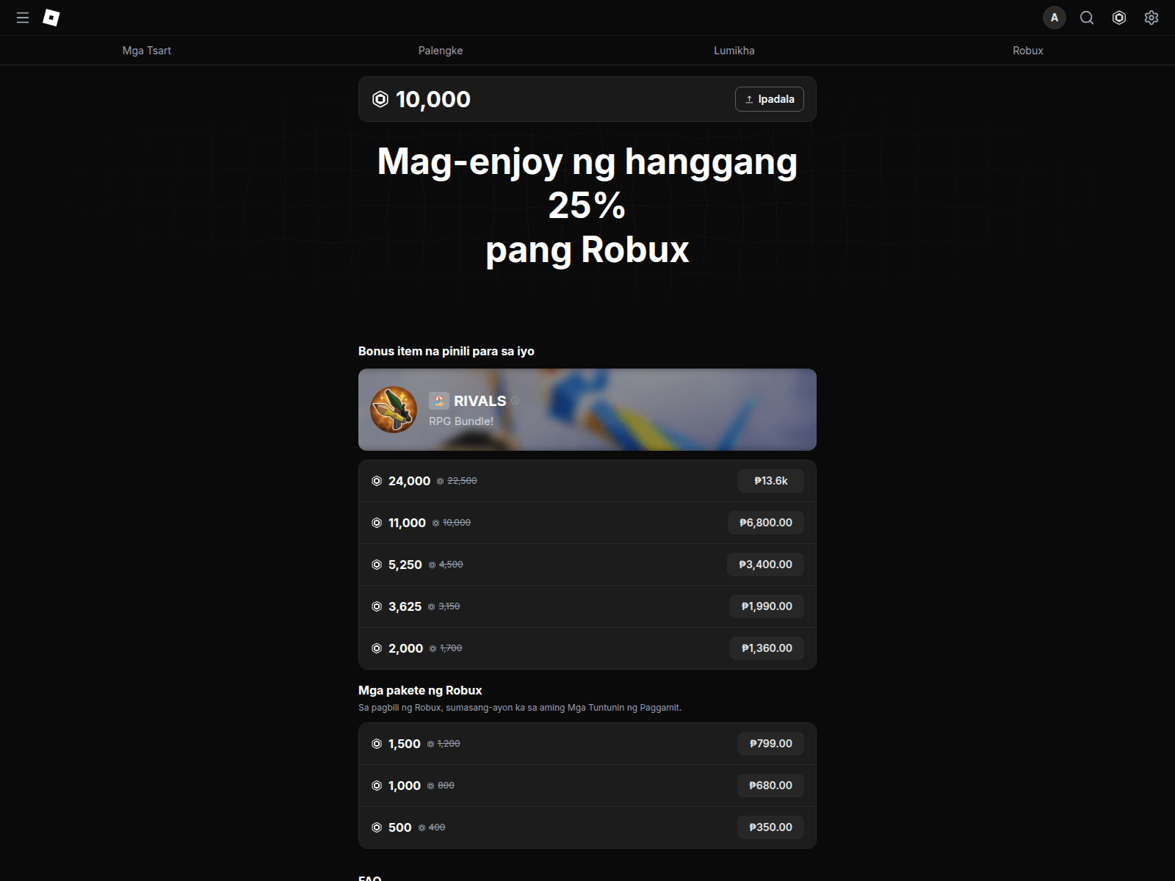Click Robux icon in 500 row

pos(377,827)
